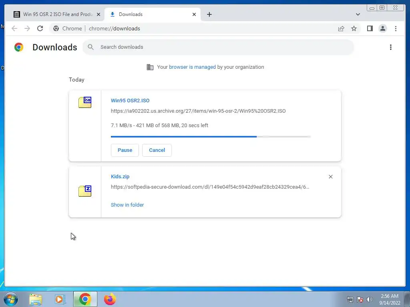Open the side panel icon
Screen dimensions: 410x307
tap(370, 28)
